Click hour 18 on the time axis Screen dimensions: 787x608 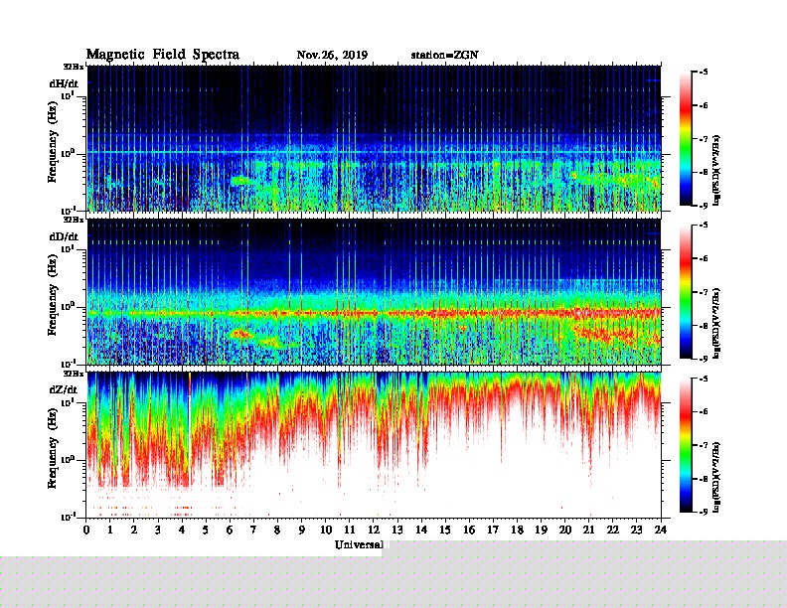coord(517,530)
